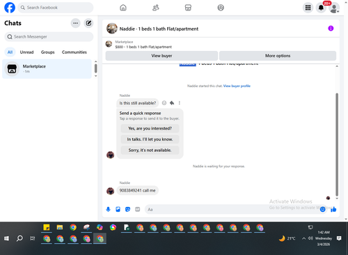Click the View buyer button
The height and width of the screenshot is (255, 348).
point(161,56)
